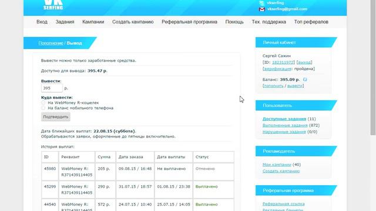The image size is (376, 211).
Task: Click the Вывод heading tab
Action: (x=75, y=43)
